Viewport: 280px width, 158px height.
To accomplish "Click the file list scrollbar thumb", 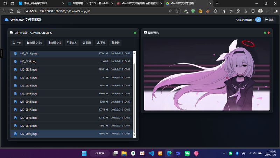I will click(x=134, y=98).
